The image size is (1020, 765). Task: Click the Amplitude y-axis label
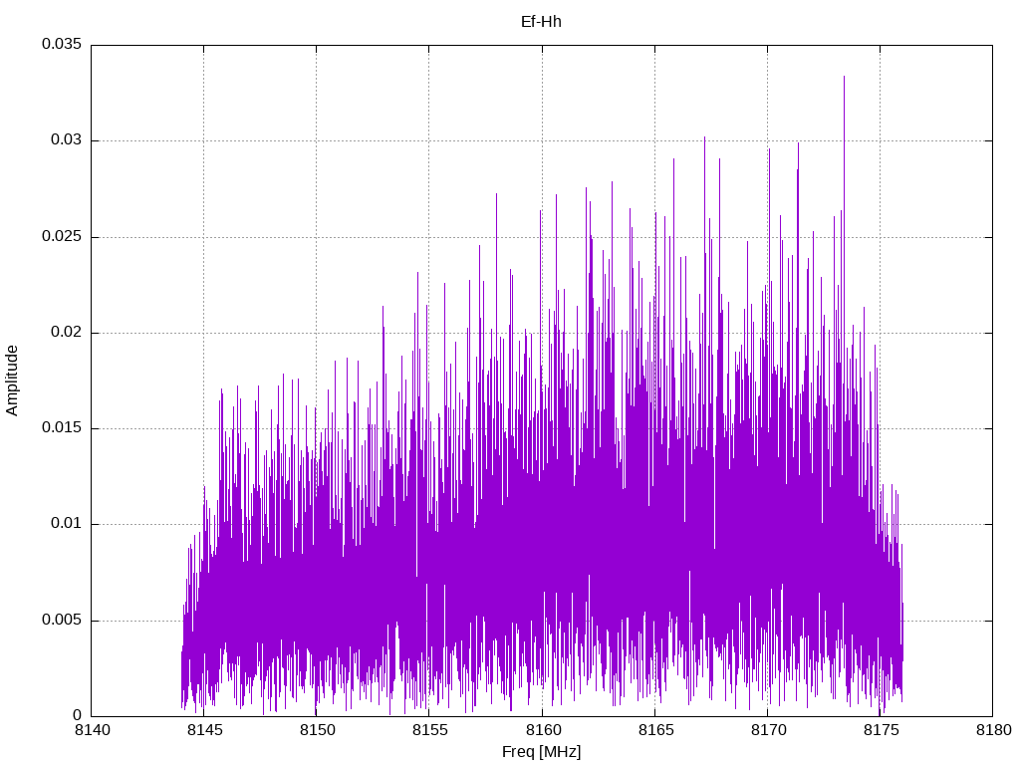[12, 381]
